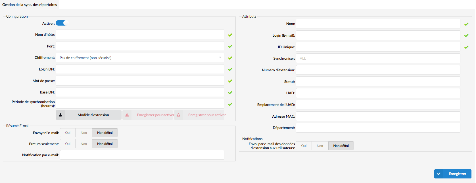Focus the Base DN input field
This screenshot has width=476, height=183.
pyautogui.click(x=140, y=92)
